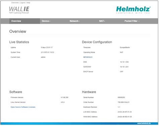The width and height of the screenshot is (159, 126).
Task: Click the serial number value 00000293
Action: click(x=121, y=97)
